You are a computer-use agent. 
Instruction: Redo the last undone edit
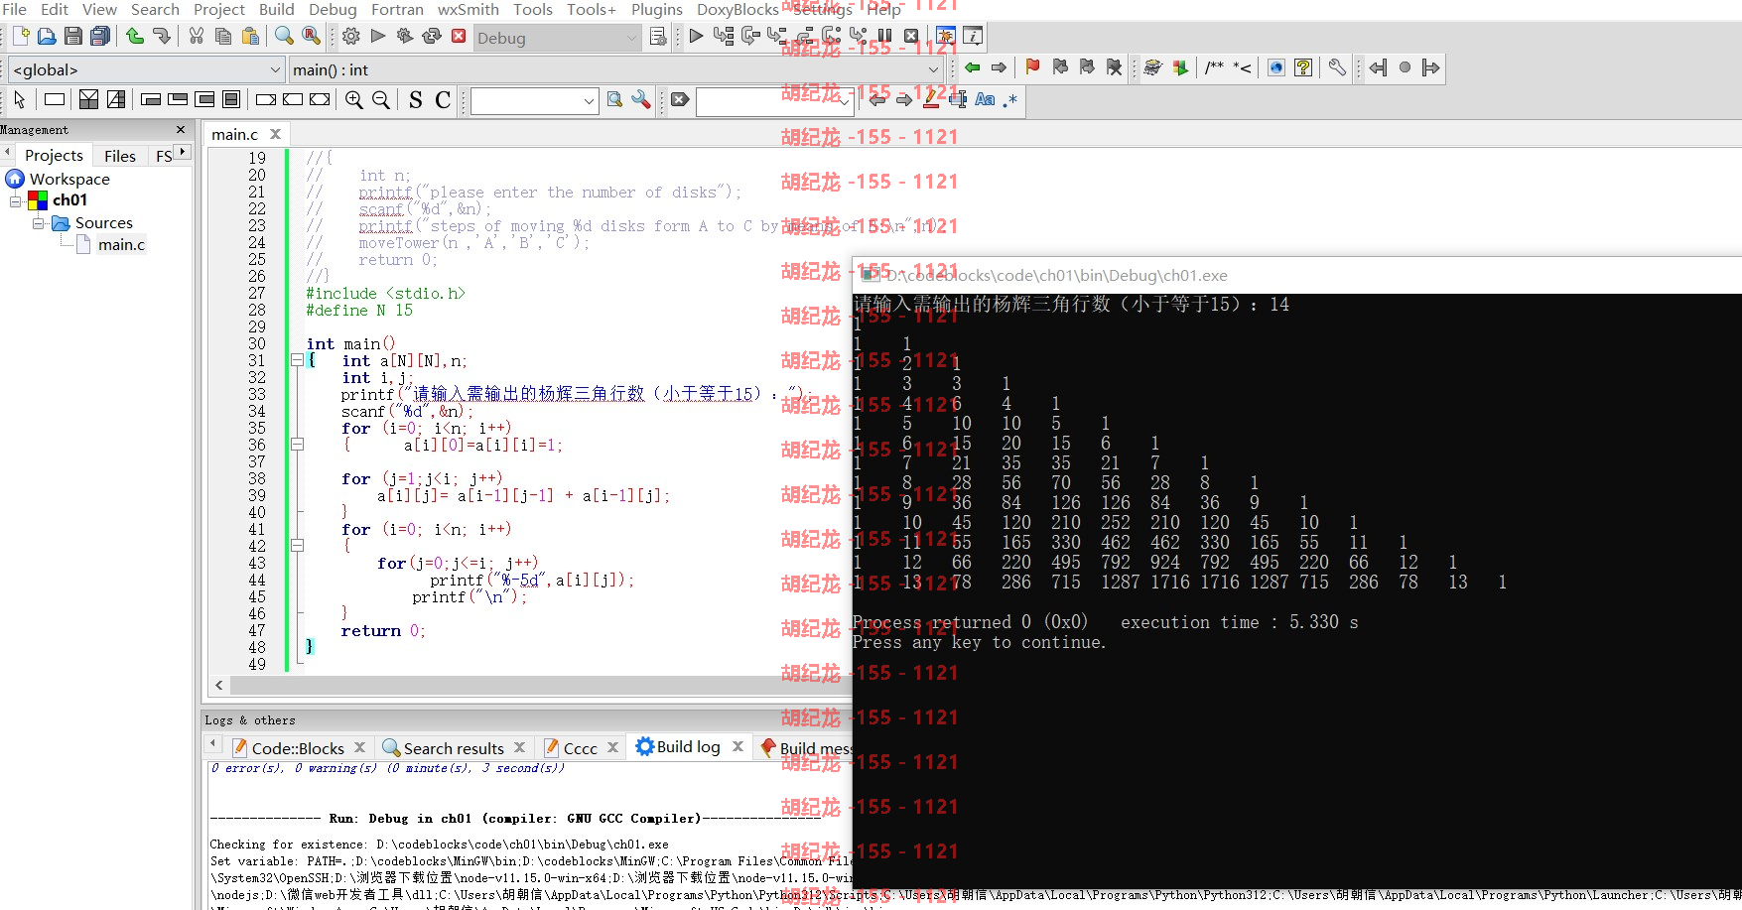coord(162,37)
